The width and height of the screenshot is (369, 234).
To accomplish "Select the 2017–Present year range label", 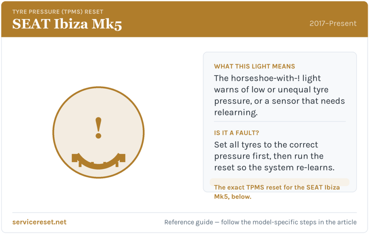I will click(x=333, y=23).
